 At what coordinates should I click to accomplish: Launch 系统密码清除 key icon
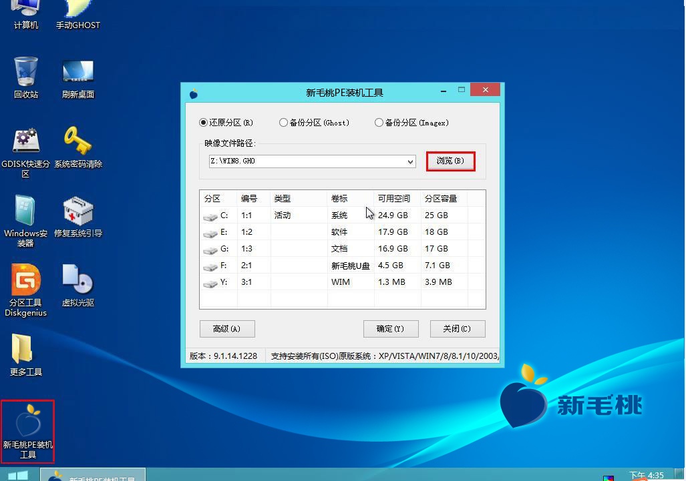point(78,147)
